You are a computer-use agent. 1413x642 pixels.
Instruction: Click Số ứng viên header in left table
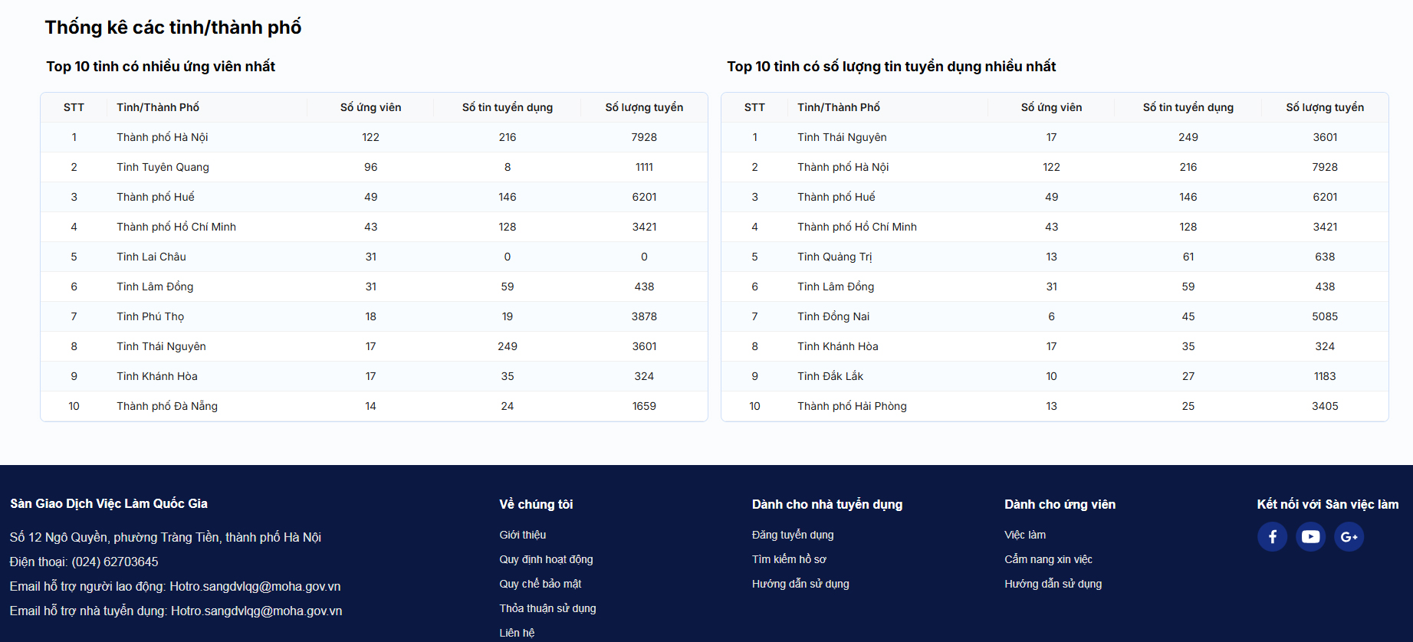click(x=370, y=107)
